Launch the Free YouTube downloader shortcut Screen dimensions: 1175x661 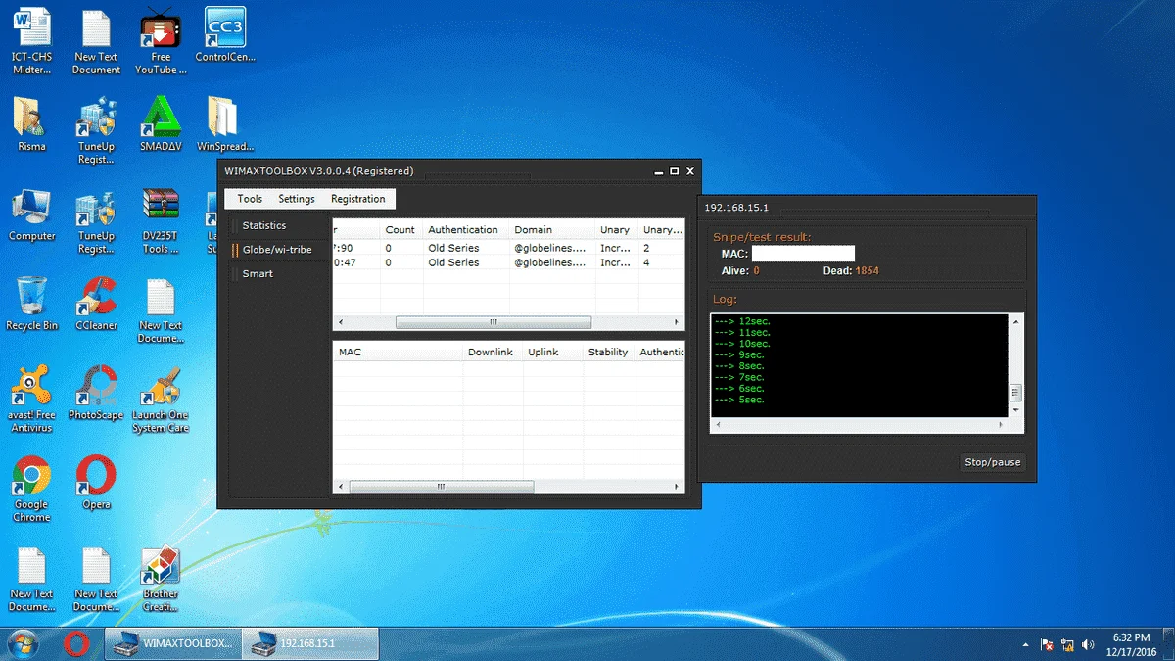161,41
